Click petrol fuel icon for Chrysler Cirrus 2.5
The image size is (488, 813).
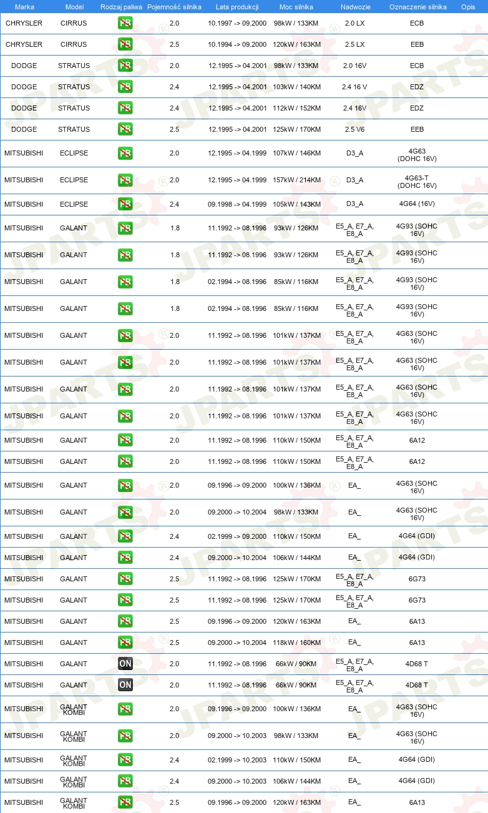tap(125, 44)
